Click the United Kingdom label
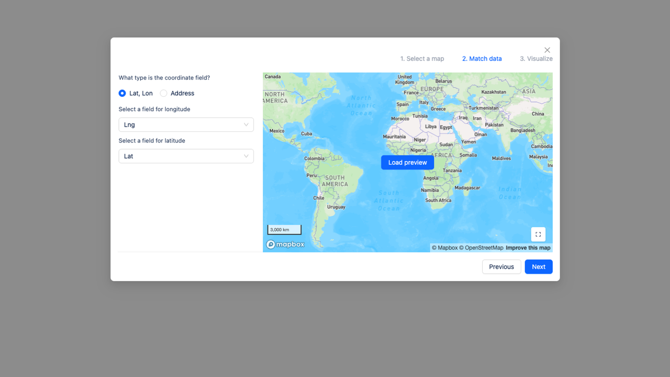Image resolution: width=670 pixels, height=377 pixels. (x=405, y=80)
